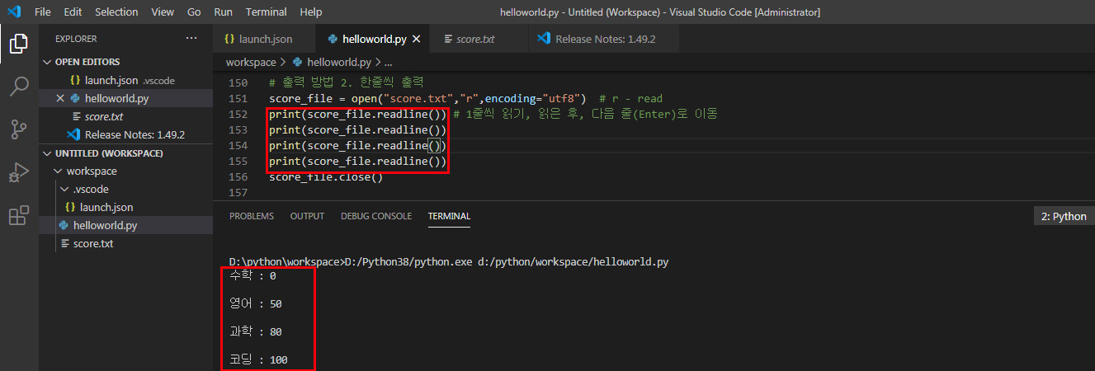Select Release Notes: 1.49.2 in Open Editors

[x=126, y=134]
